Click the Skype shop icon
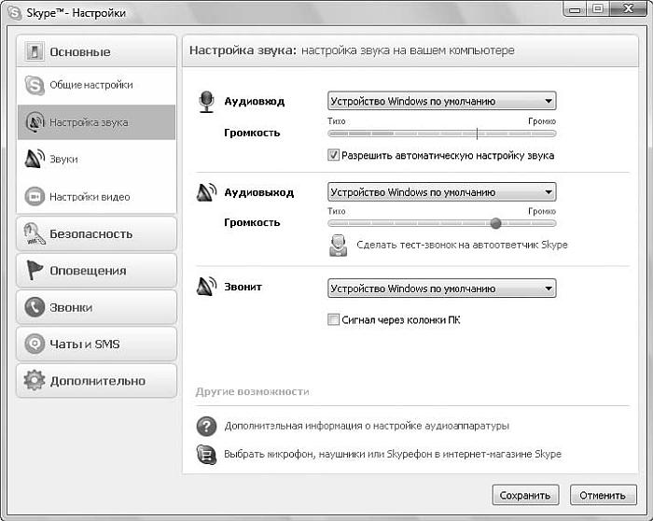The image size is (653, 521). (x=206, y=455)
